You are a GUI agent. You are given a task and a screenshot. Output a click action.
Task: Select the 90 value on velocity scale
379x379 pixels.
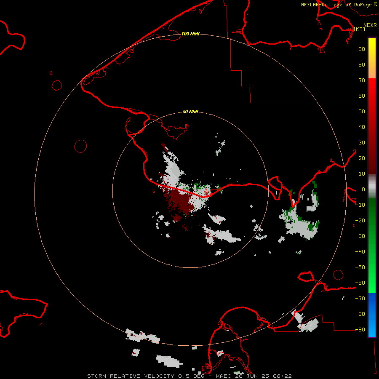[362, 49]
